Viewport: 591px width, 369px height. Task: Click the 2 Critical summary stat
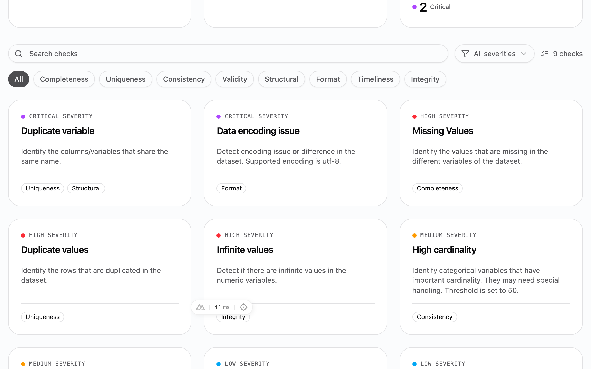[431, 7]
